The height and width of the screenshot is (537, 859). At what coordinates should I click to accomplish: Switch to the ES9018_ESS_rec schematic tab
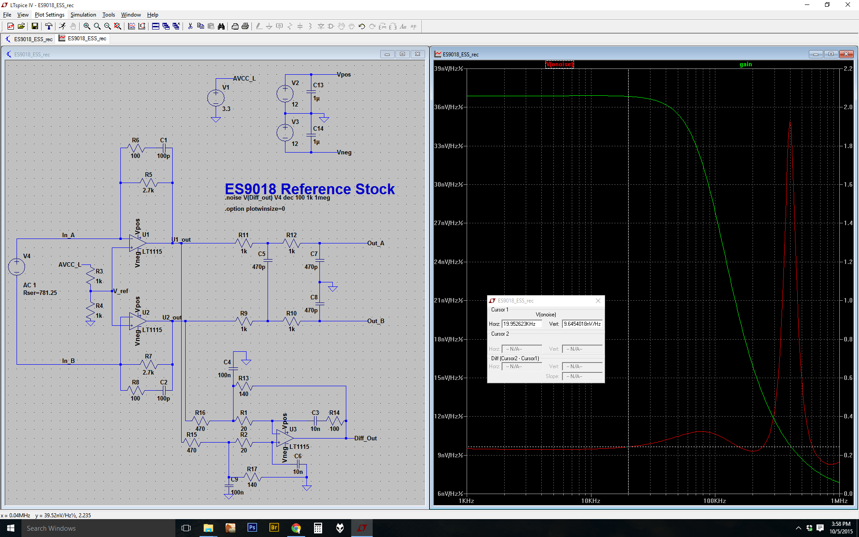[x=29, y=39]
